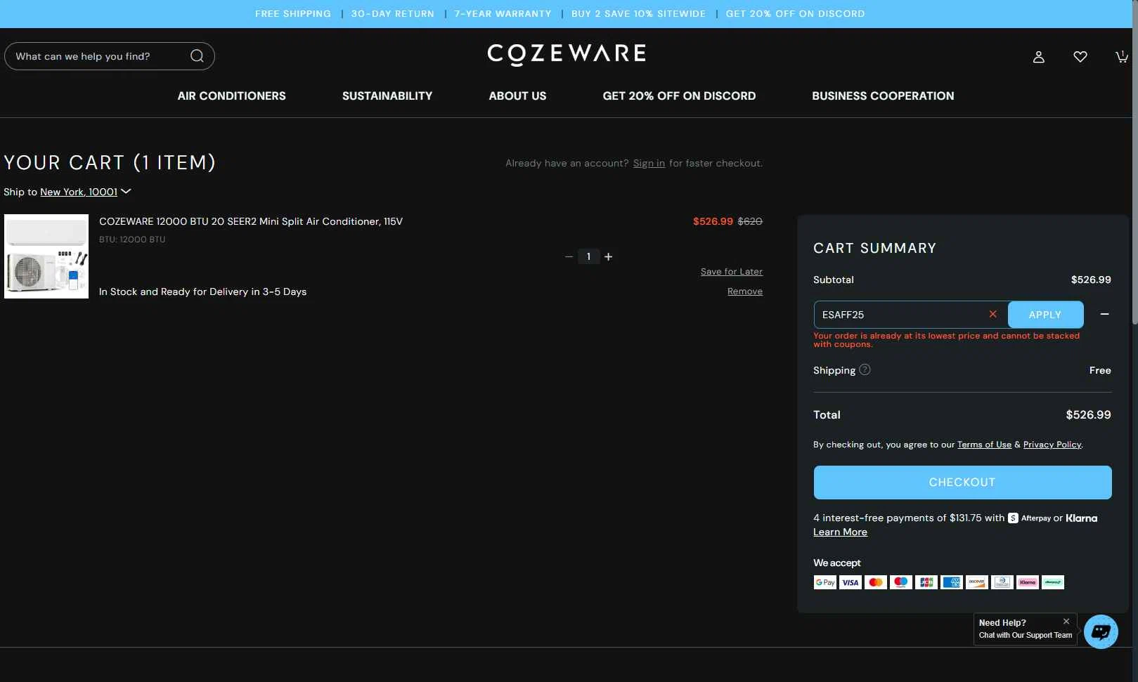Click the In Stock delivery message

pos(202,291)
